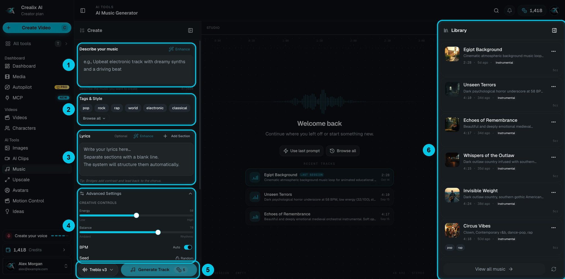
Task: Collapse the Library panel icon
Action: (x=554, y=30)
